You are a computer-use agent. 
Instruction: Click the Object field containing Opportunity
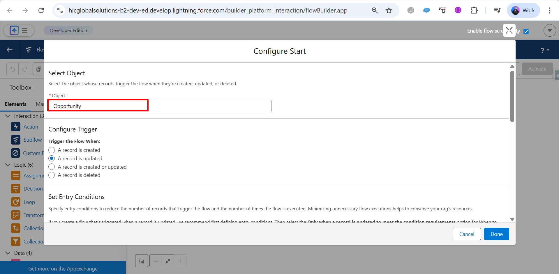click(160, 106)
